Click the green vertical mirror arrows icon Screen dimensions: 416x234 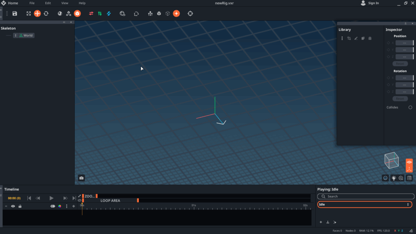click(x=100, y=14)
